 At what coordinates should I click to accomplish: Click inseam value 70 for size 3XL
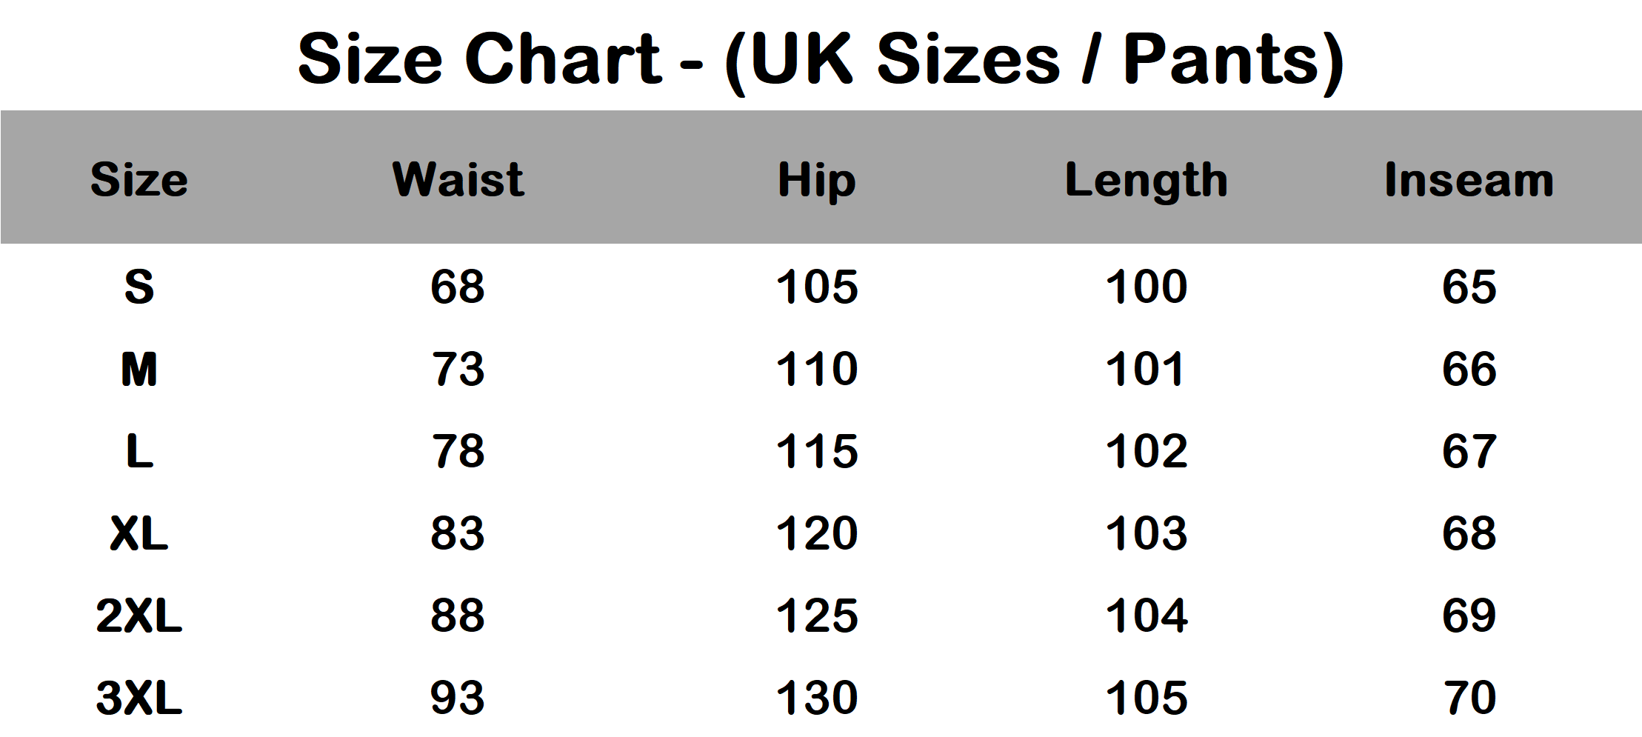1469,698
